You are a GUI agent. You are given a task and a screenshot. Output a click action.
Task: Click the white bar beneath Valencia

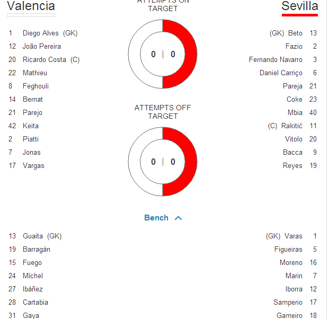click(31, 15)
